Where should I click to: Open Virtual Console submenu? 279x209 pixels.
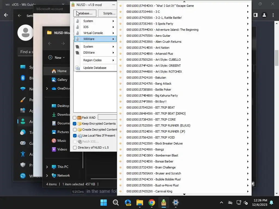click(95, 33)
